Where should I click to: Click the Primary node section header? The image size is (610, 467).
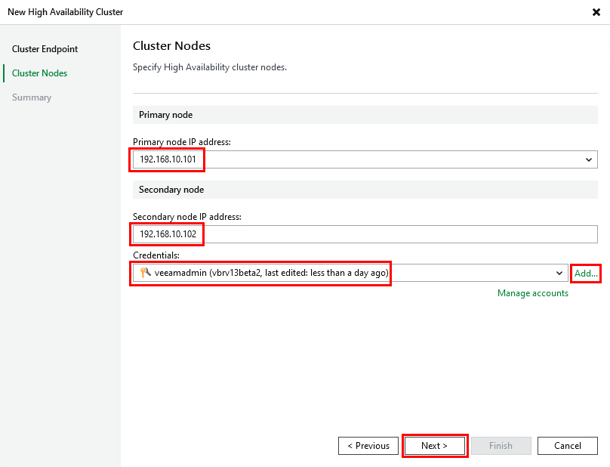pyautogui.click(x=165, y=115)
